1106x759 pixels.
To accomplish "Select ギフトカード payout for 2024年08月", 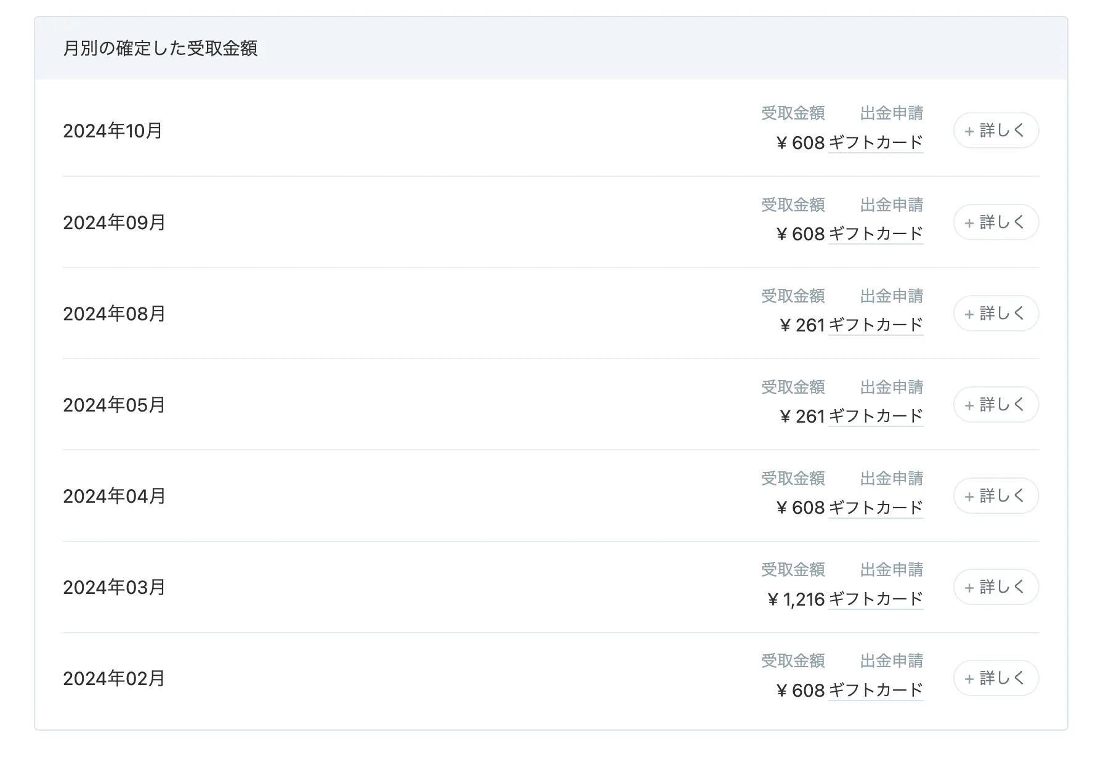I will pyautogui.click(x=875, y=325).
